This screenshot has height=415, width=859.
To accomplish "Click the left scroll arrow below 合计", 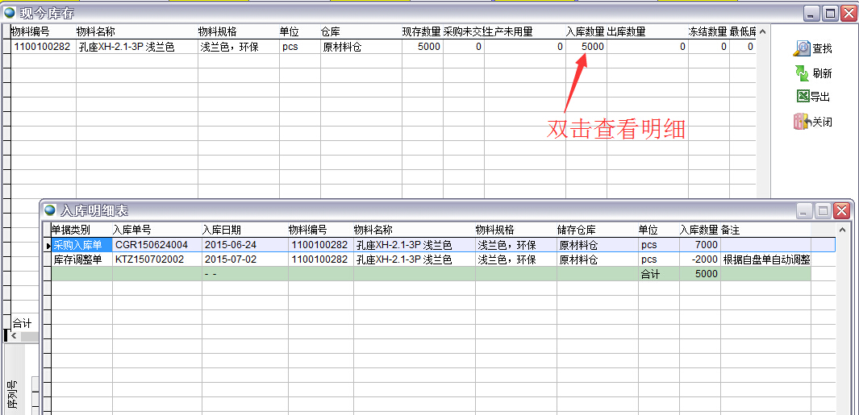I will click(x=13, y=335).
